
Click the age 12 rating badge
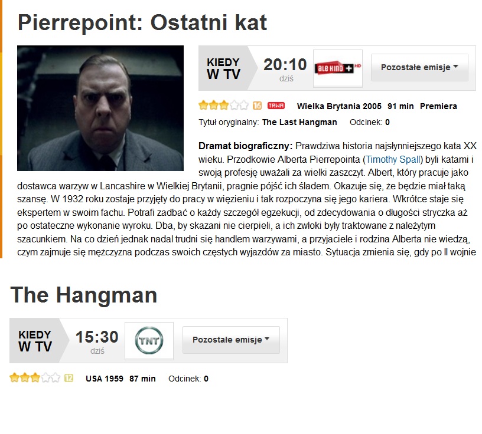point(69,378)
